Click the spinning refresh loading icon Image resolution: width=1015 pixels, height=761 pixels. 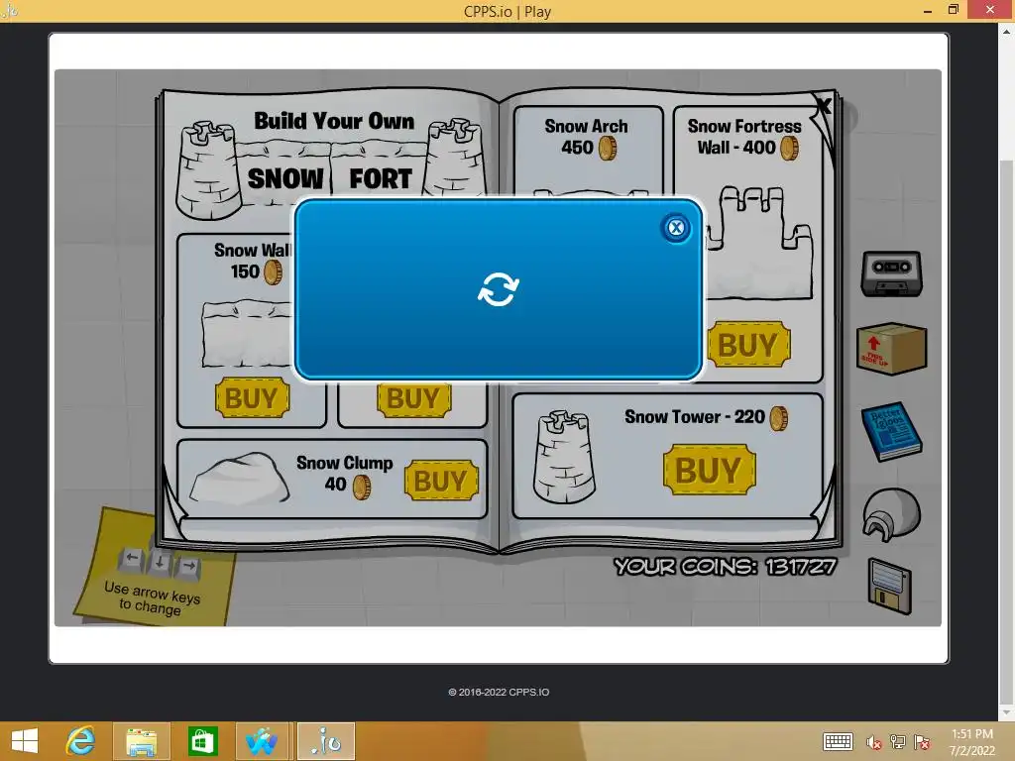coord(498,288)
